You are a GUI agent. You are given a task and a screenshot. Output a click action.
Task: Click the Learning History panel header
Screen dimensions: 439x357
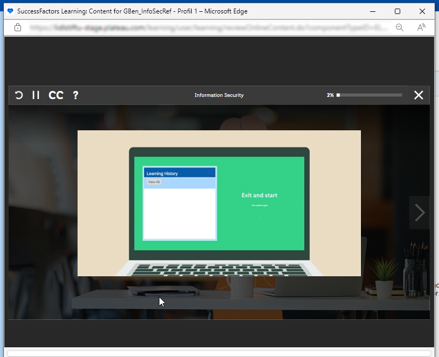tap(180, 173)
